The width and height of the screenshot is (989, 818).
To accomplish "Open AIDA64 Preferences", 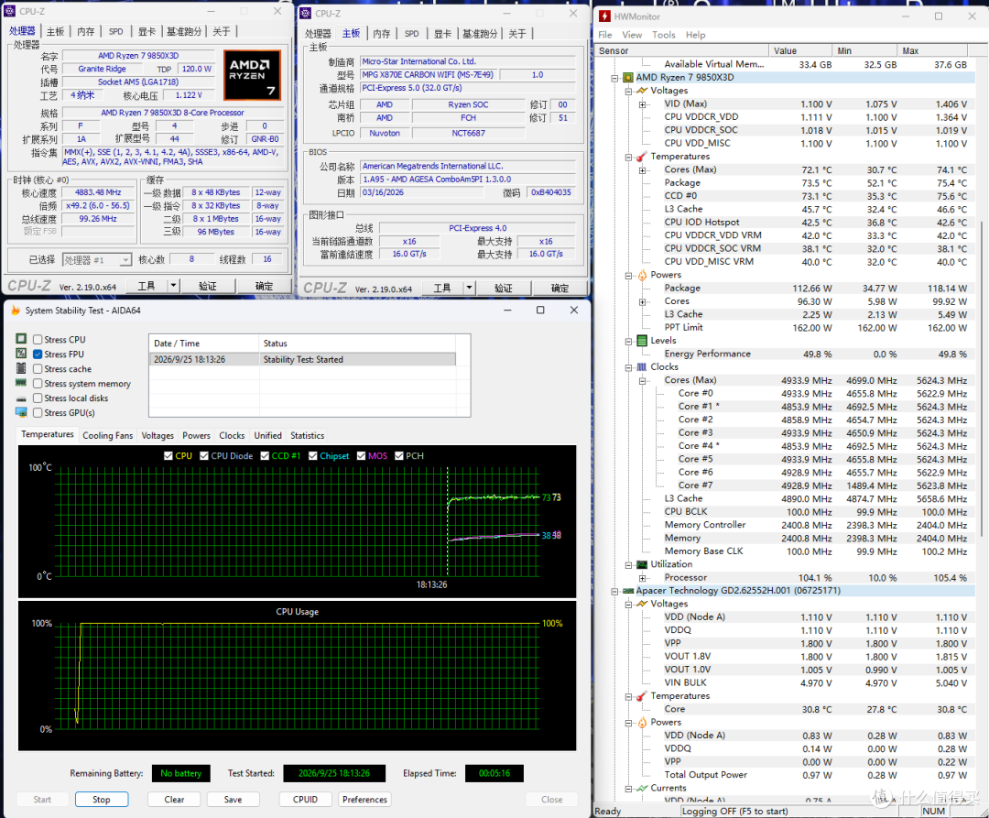I will tap(364, 799).
